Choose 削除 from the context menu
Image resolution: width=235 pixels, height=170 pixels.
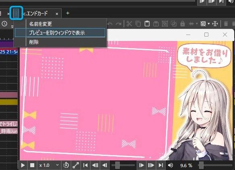coord(60,42)
